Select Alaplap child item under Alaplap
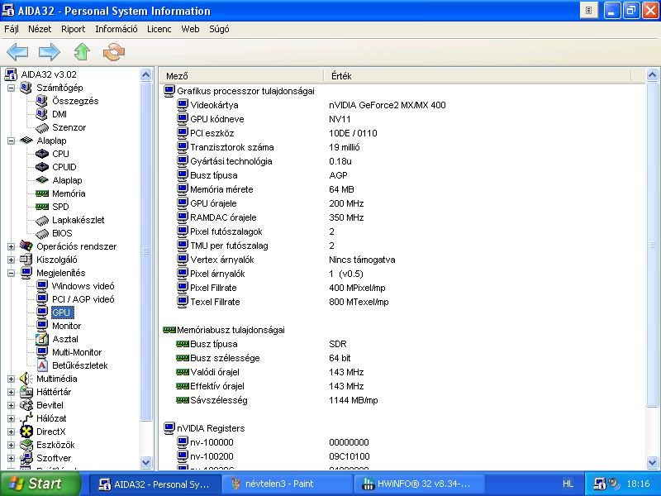661x496 pixels. click(x=67, y=180)
